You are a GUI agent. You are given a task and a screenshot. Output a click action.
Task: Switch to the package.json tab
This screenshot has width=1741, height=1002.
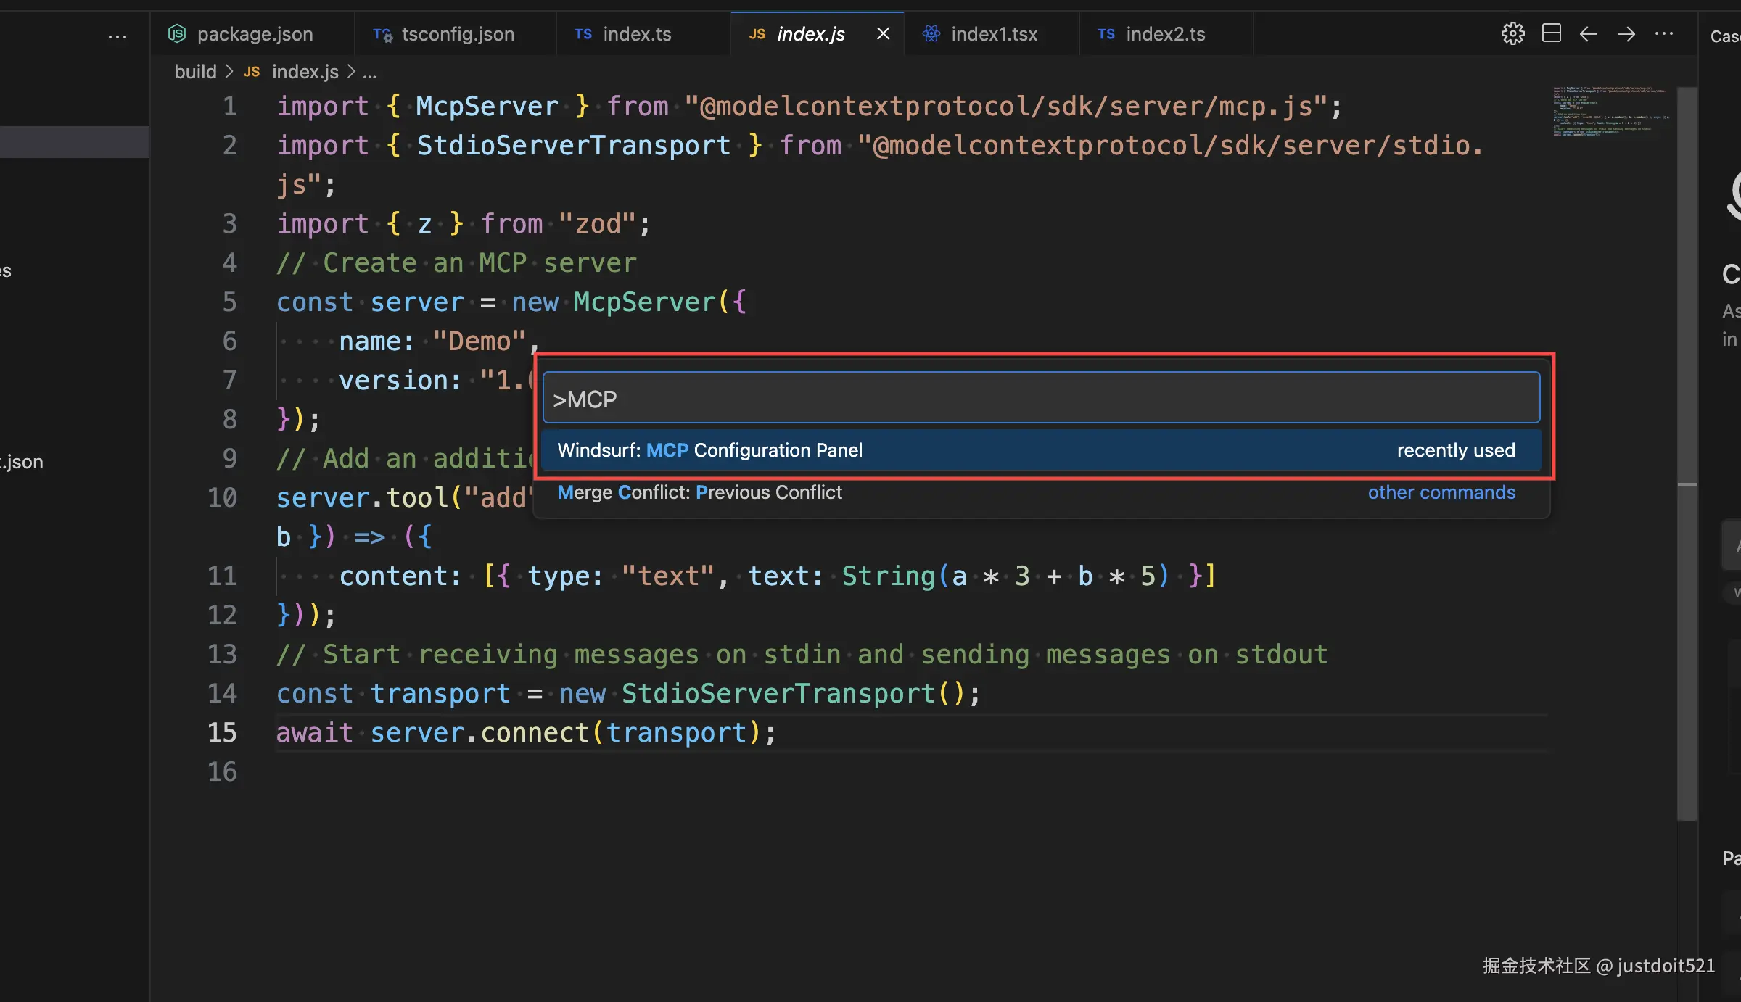(x=254, y=34)
